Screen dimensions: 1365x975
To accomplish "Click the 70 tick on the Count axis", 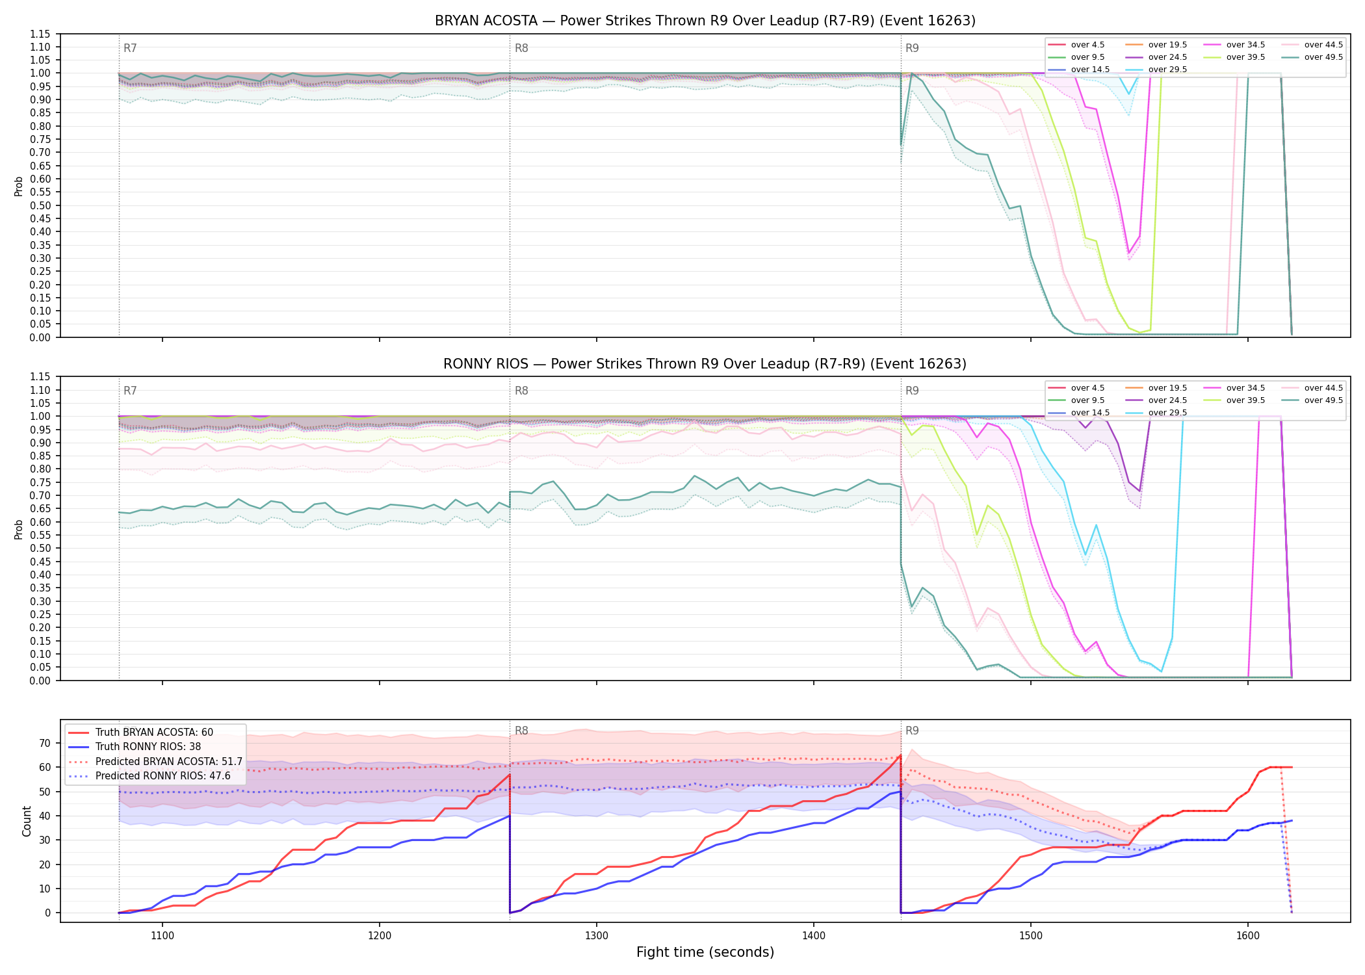I will [45, 743].
